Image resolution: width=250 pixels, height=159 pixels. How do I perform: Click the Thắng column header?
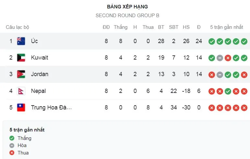click(x=121, y=27)
